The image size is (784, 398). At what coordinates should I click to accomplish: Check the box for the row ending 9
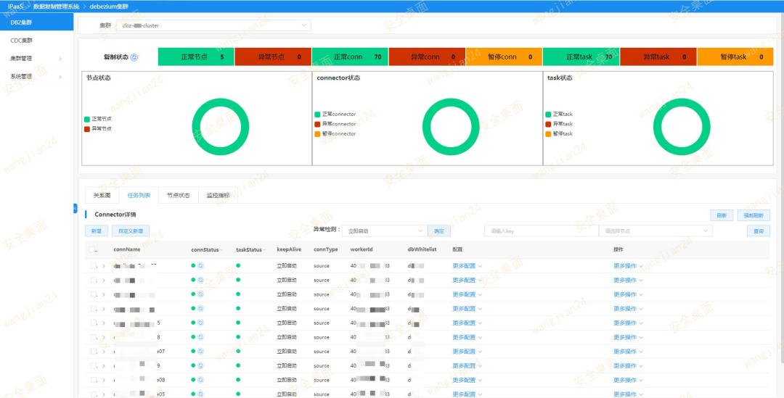tap(94, 365)
